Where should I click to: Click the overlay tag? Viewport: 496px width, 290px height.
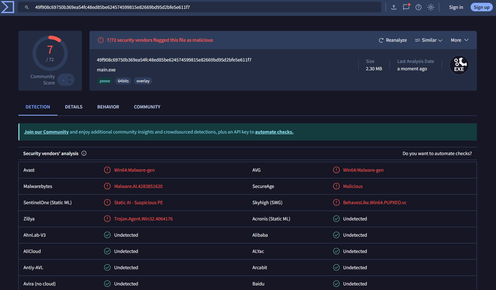point(143,81)
